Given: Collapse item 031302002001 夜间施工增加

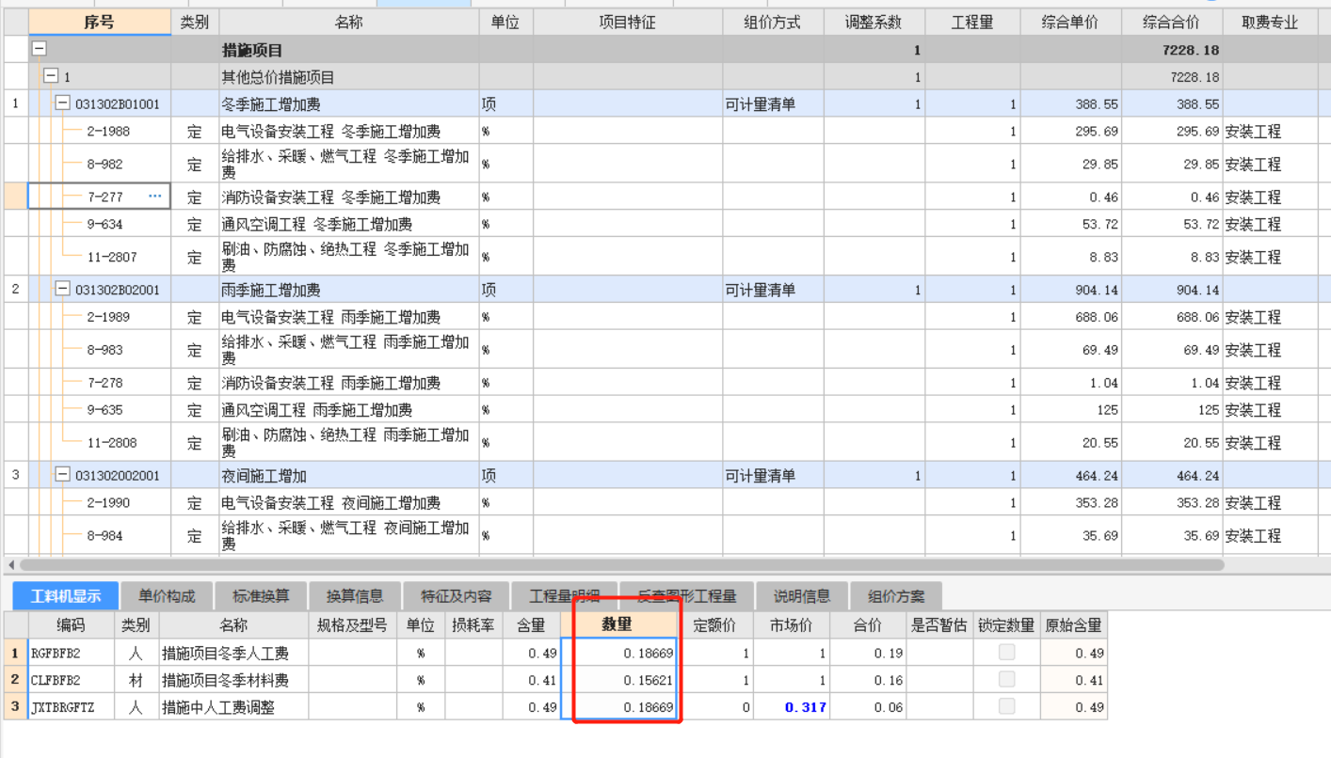Looking at the screenshot, I should click(63, 475).
